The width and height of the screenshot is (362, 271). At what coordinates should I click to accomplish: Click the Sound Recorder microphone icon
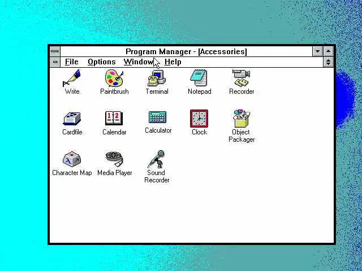coord(157,159)
